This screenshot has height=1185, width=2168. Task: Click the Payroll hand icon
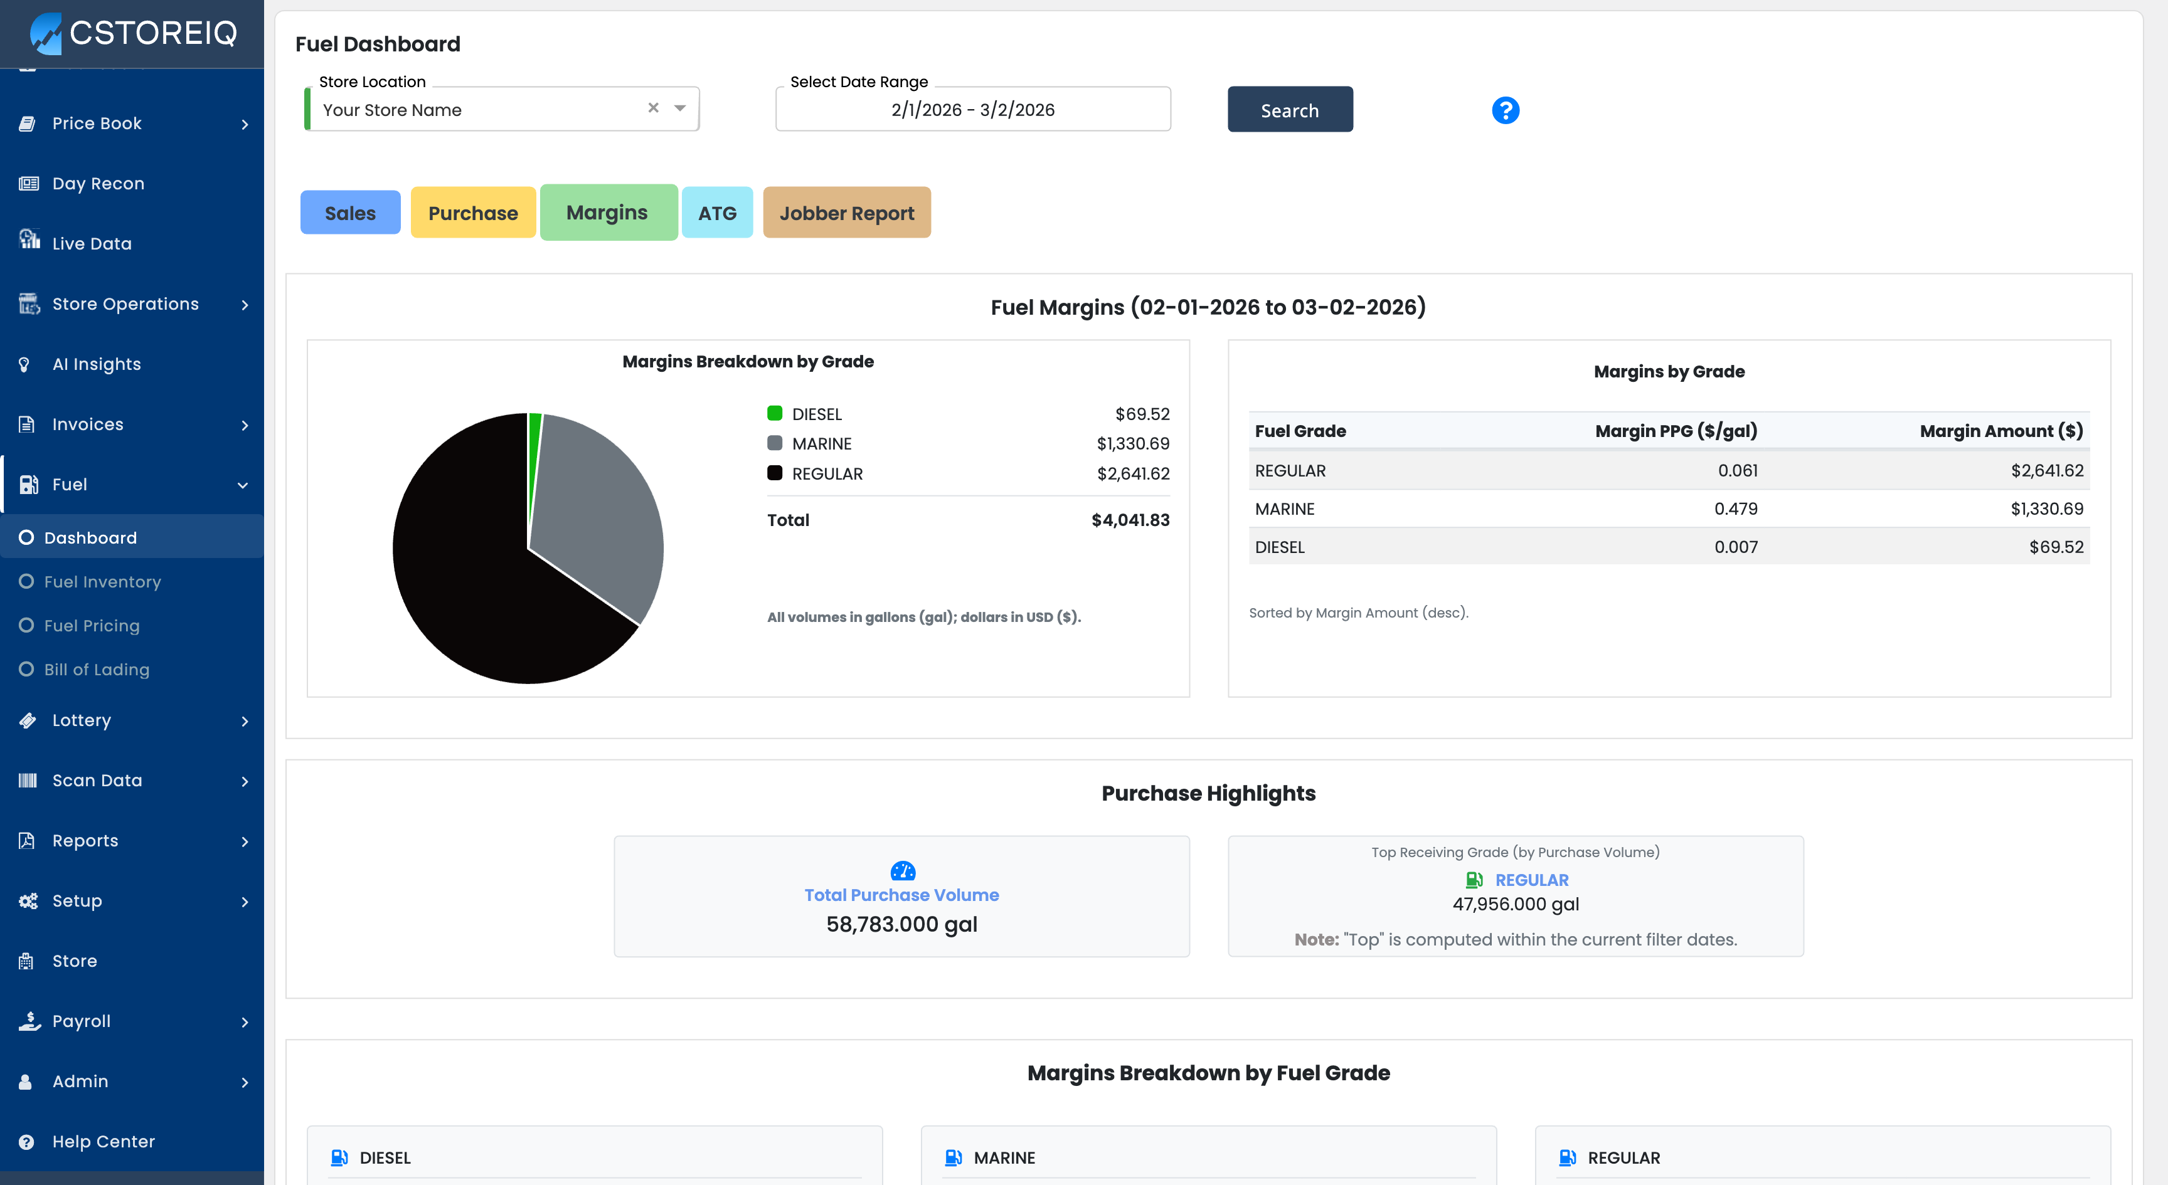coord(29,1021)
